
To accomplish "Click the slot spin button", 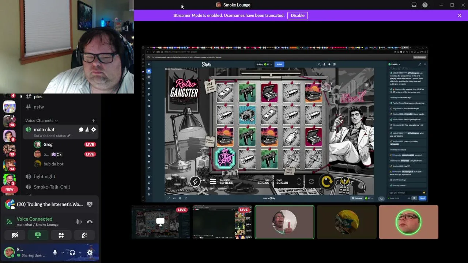I will click(x=327, y=182).
